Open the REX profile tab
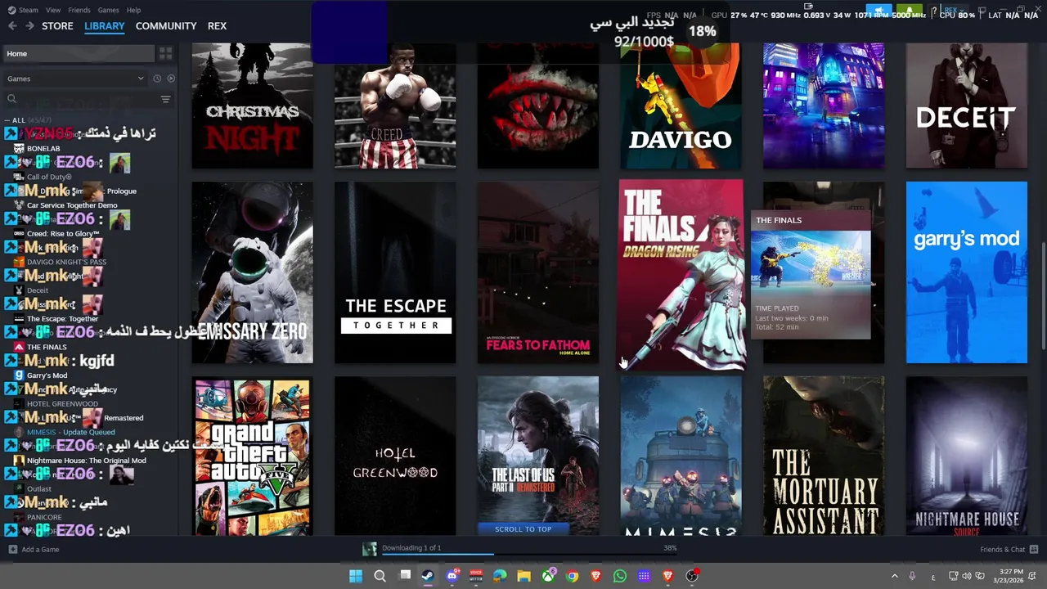 point(217,26)
